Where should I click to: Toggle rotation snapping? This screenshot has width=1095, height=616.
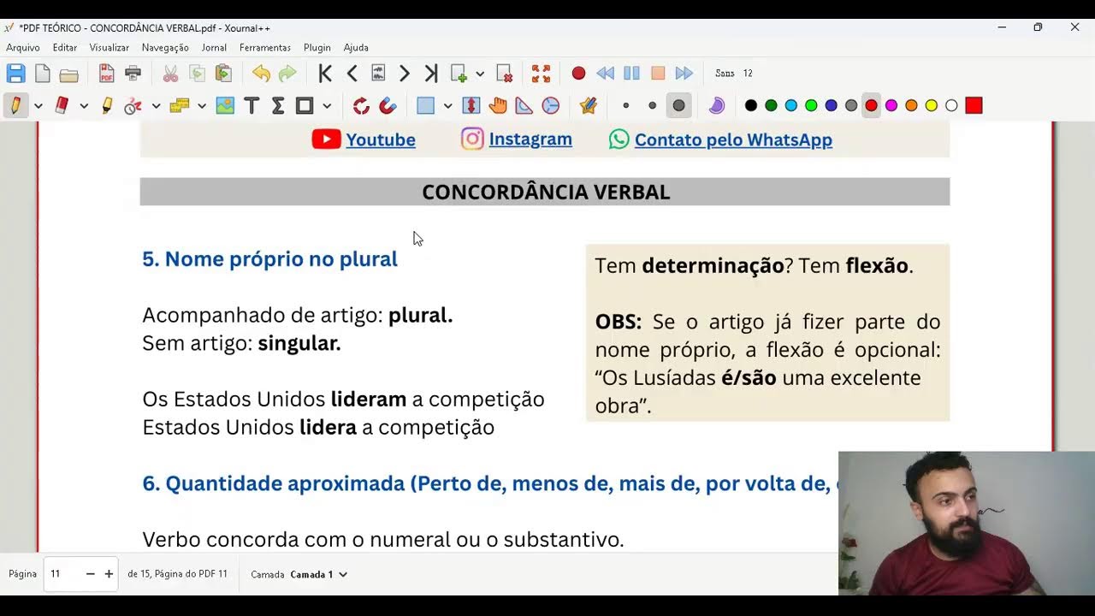click(x=361, y=106)
